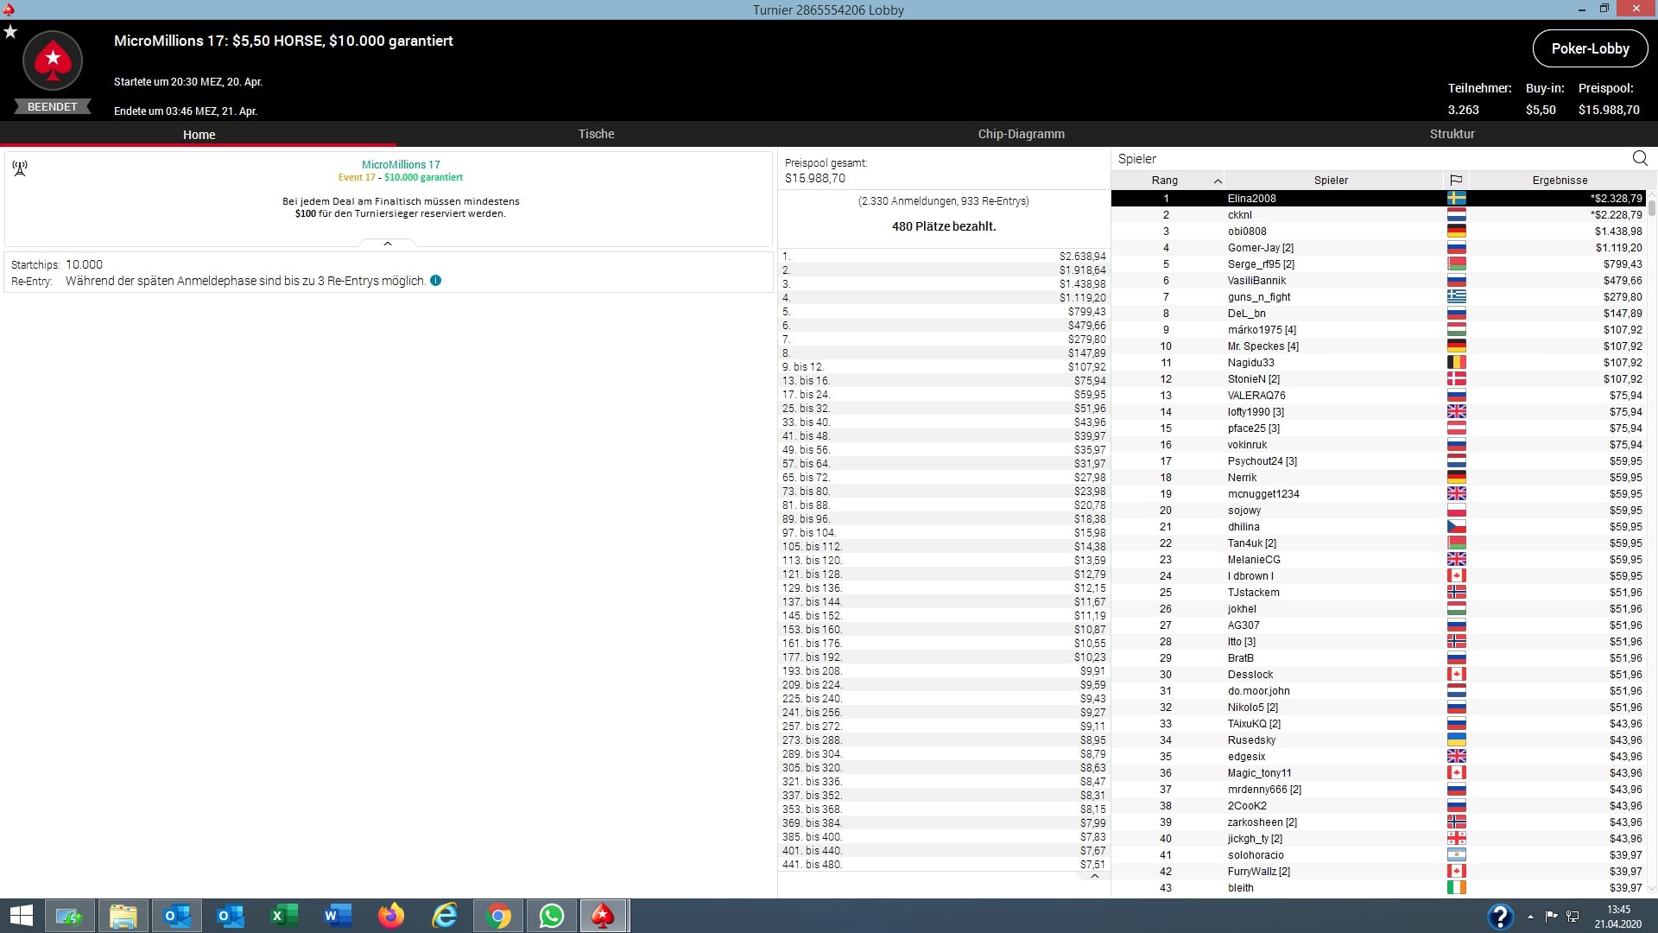
Task: Switch to the Struktur tab
Action: click(x=1452, y=134)
